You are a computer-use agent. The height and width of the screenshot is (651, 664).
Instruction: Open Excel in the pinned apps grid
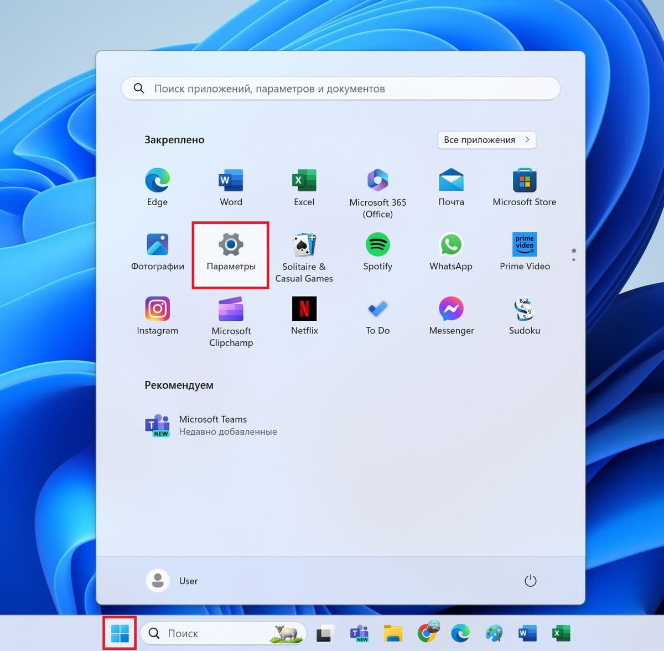point(304,187)
